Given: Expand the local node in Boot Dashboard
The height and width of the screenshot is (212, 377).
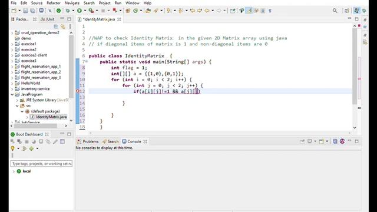Looking at the screenshot, I should pyautogui.click(x=14, y=171).
